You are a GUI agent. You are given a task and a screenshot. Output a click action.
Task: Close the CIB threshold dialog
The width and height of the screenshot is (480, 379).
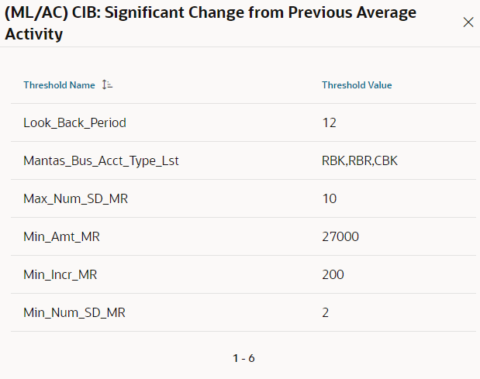[468, 22]
